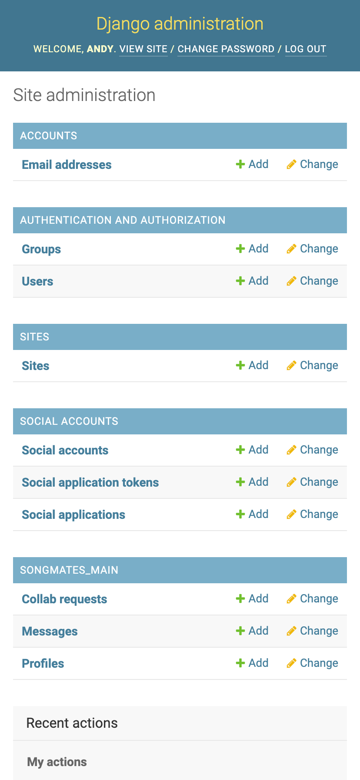Open the Email addresses model
Image resolution: width=360 pixels, height=780 pixels.
[67, 165]
